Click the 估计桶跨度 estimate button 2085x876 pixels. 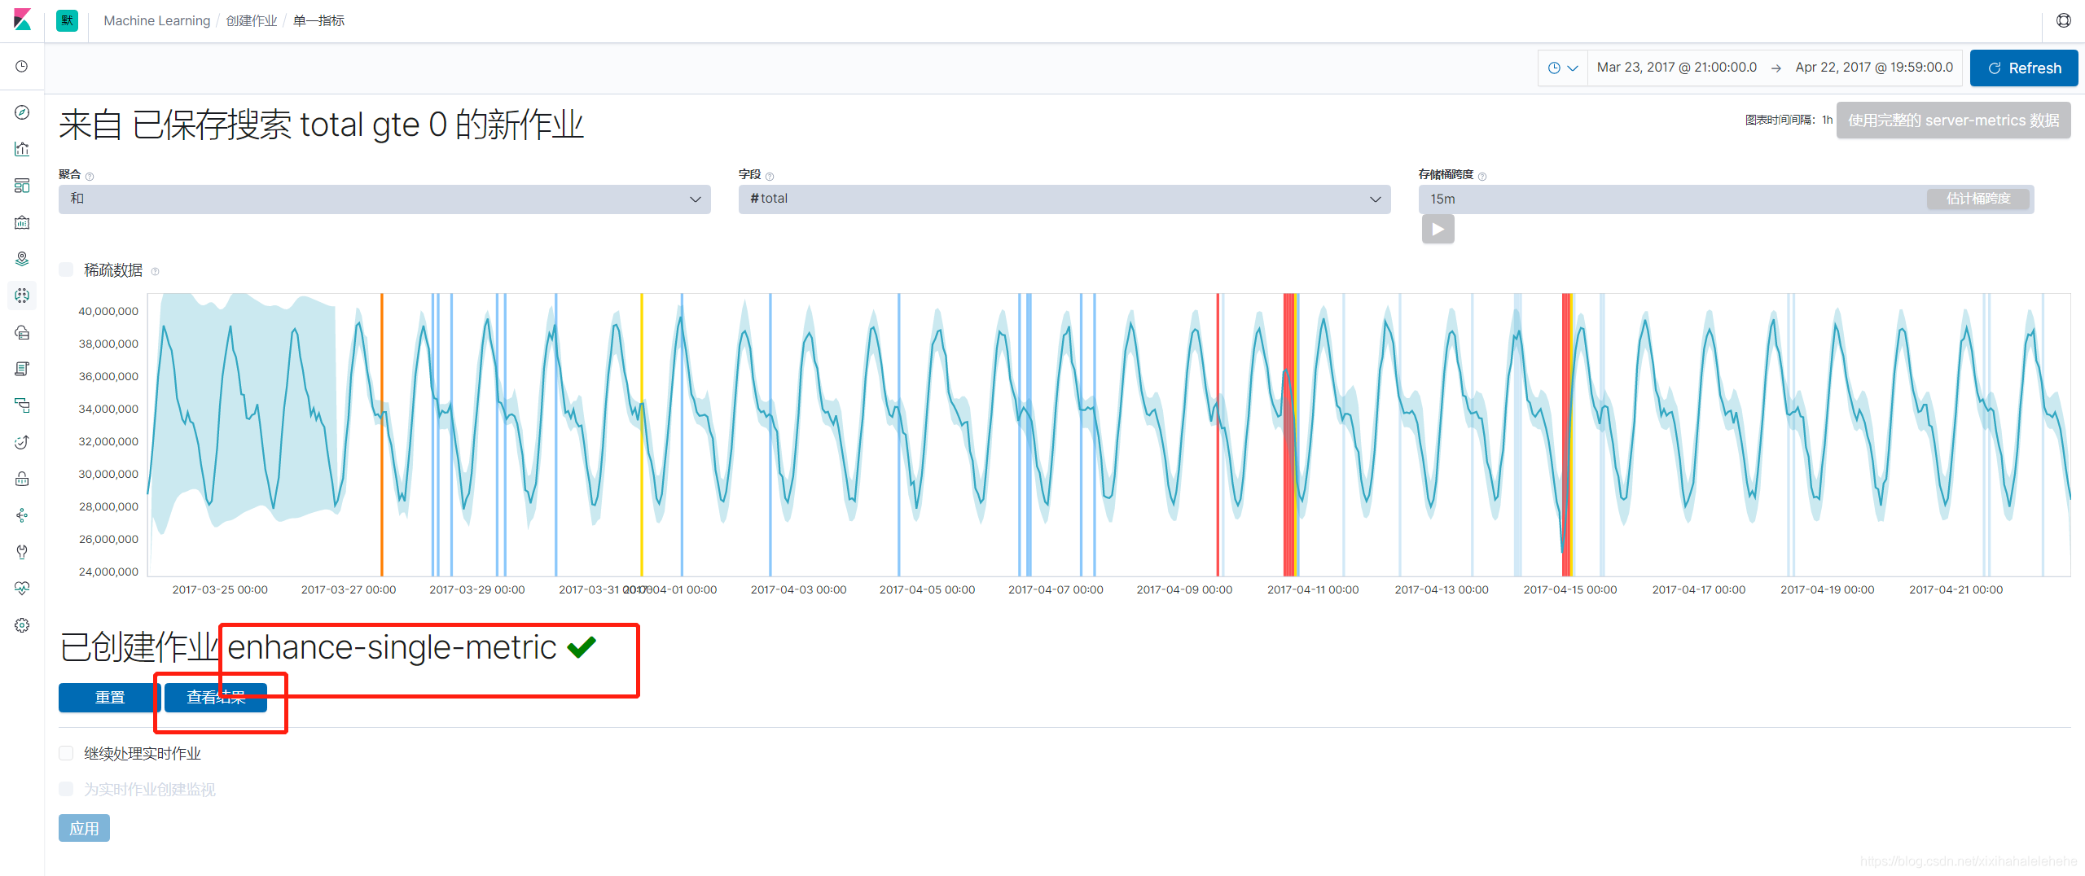[x=1977, y=199]
